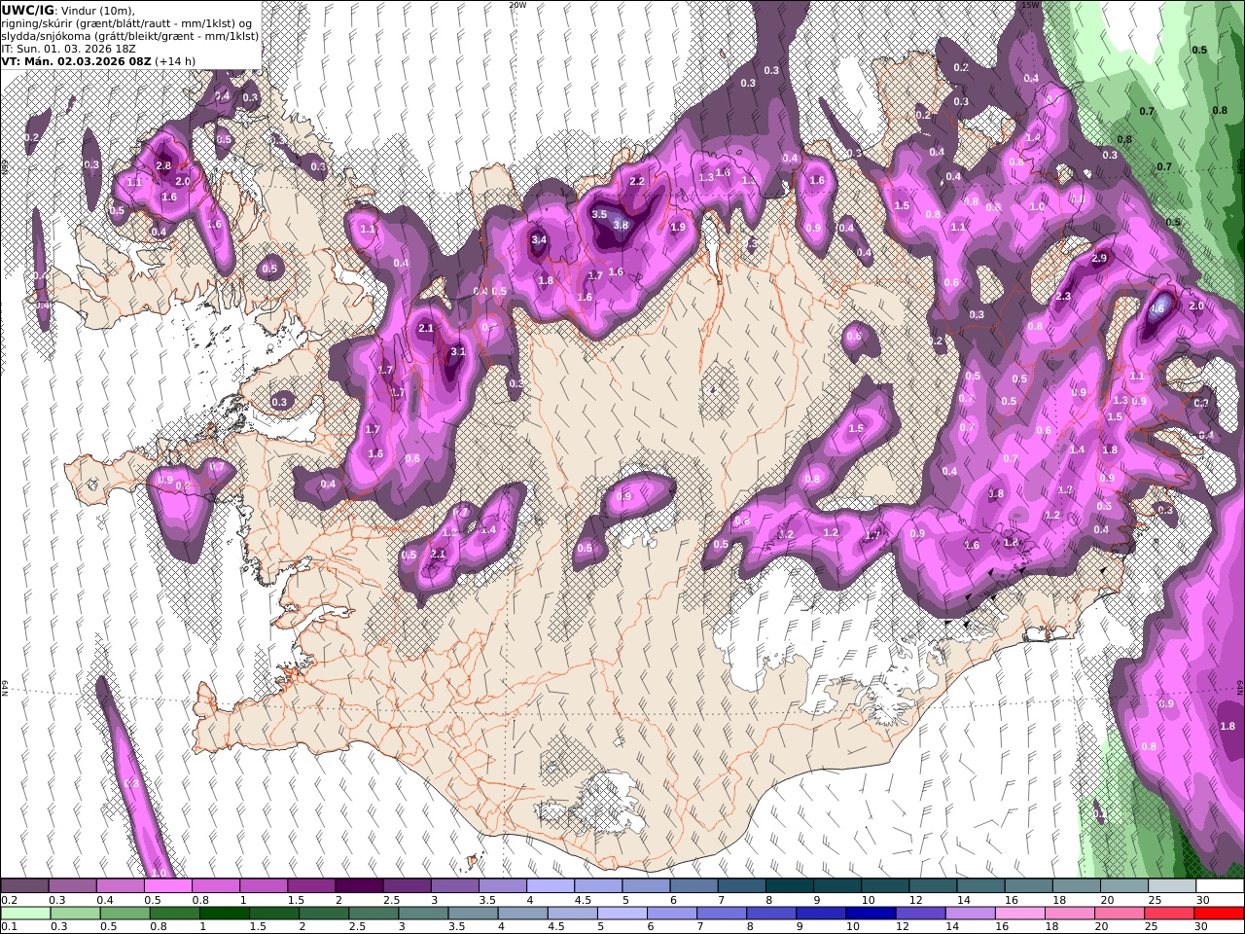Select the light periwinkle 4 swatch in upper legend

pyautogui.click(x=551, y=886)
